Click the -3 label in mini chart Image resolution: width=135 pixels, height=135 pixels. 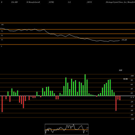click(x=87, y=131)
